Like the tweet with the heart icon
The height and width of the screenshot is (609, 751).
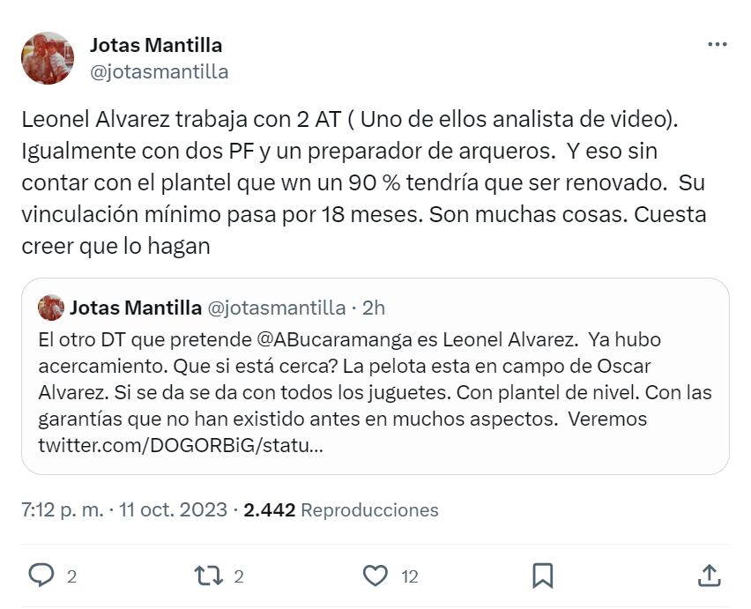(x=375, y=576)
